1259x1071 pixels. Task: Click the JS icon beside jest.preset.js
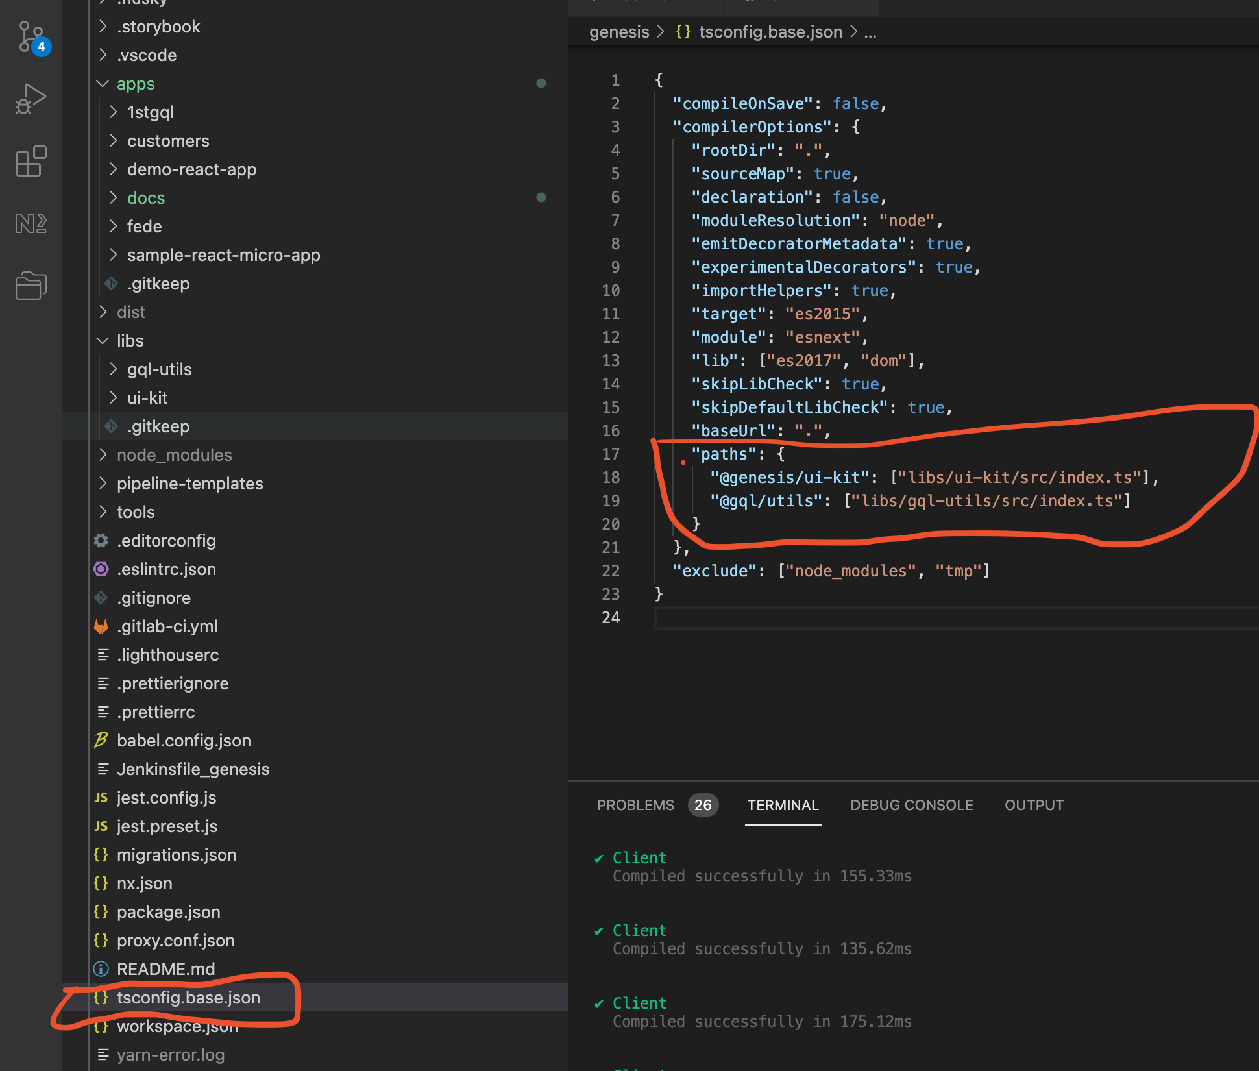coord(101,826)
